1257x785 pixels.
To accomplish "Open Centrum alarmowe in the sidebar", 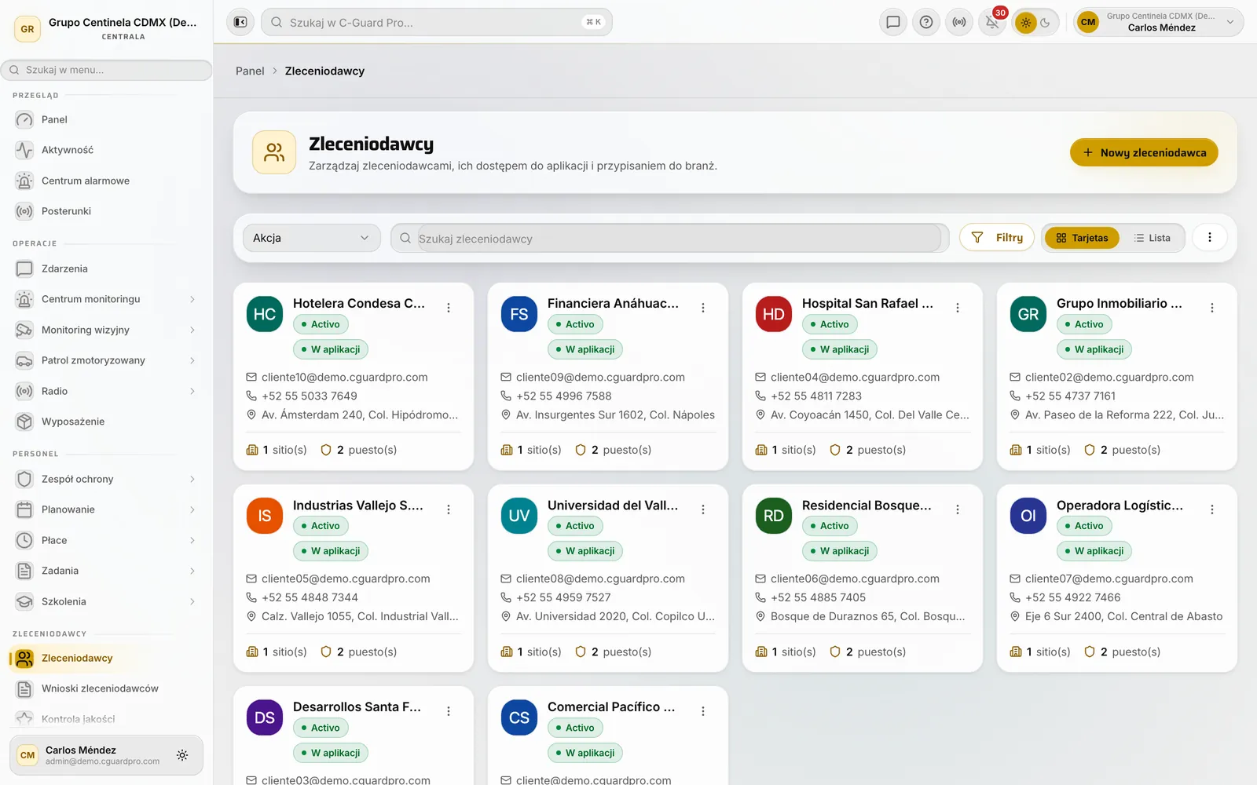I will pyautogui.click(x=106, y=181).
